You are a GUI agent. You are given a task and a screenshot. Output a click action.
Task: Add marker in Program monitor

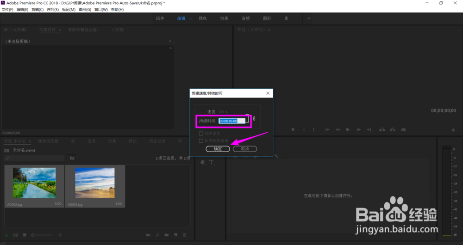[x=293, y=130]
